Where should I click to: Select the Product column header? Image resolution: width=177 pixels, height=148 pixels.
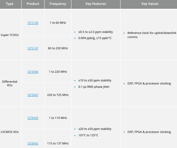coord(33,4)
